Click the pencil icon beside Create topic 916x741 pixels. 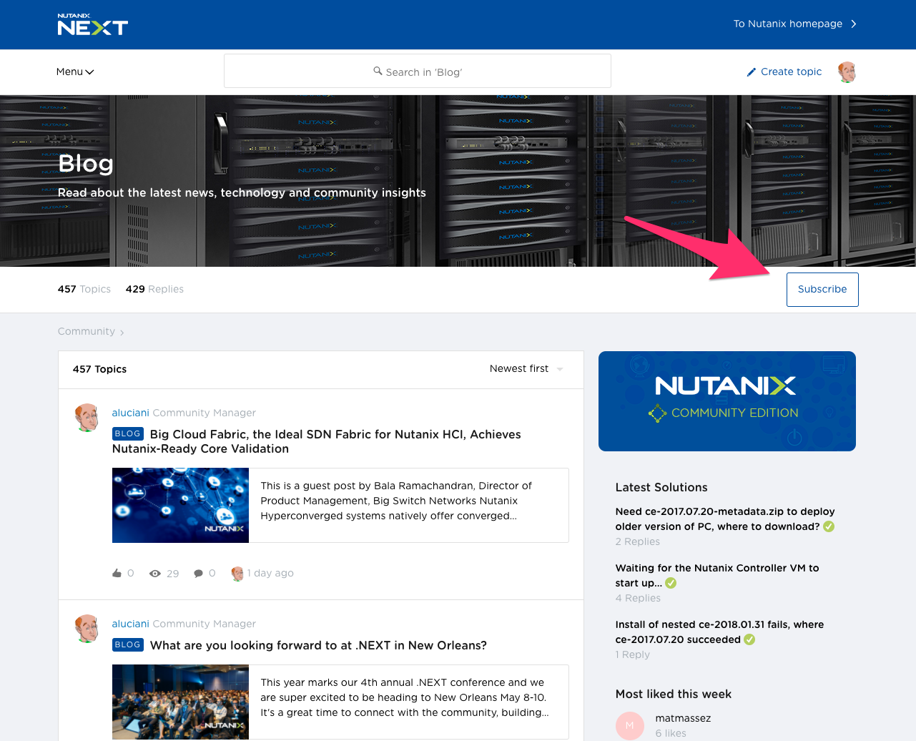[751, 72]
